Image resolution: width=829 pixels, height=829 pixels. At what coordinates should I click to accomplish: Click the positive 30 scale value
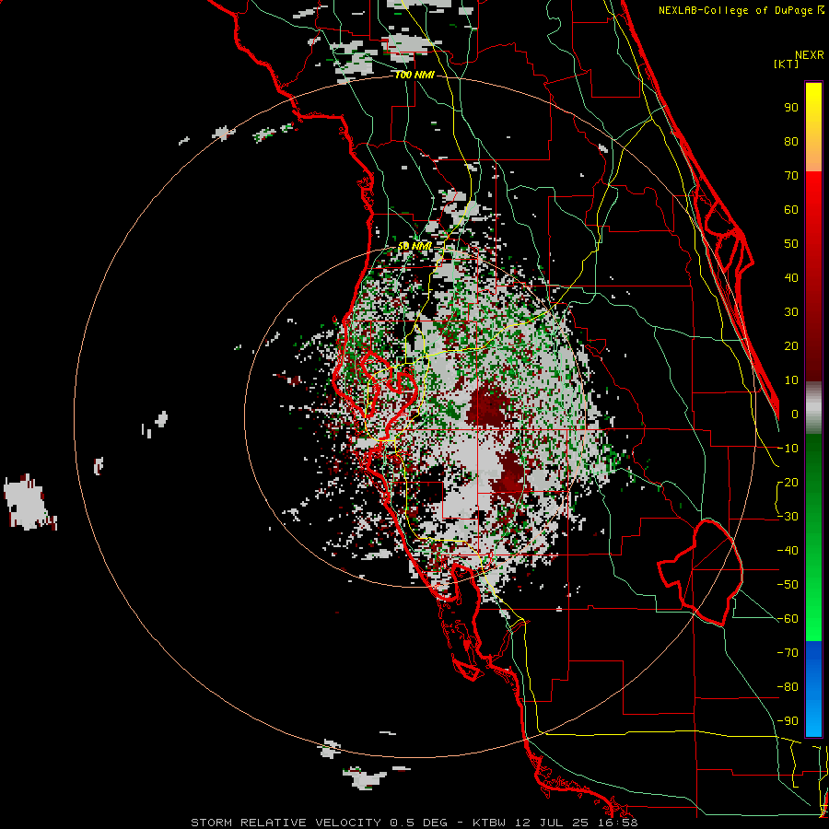tap(791, 312)
